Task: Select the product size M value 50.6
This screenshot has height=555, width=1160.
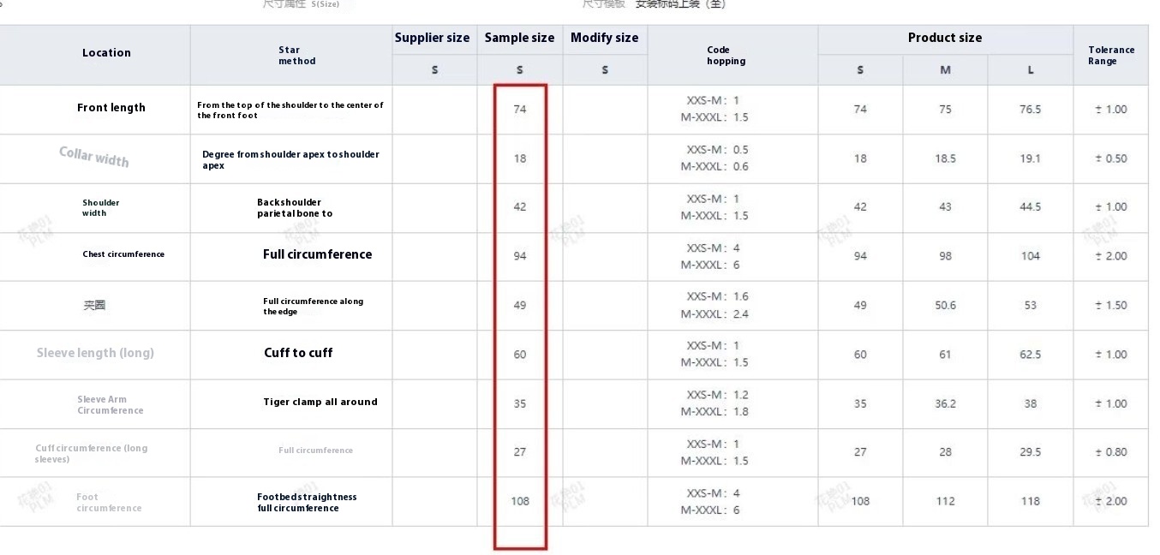Action: click(945, 306)
